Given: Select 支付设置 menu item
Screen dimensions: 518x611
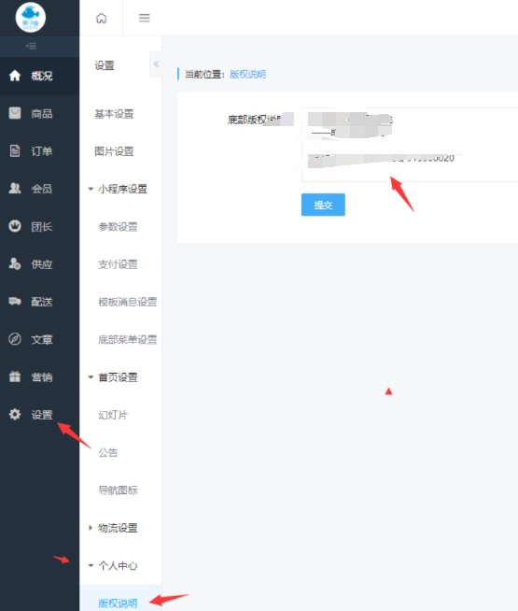Looking at the screenshot, I should pos(118,264).
